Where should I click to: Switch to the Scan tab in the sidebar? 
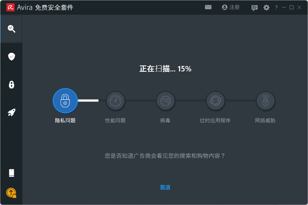tap(11, 29)
